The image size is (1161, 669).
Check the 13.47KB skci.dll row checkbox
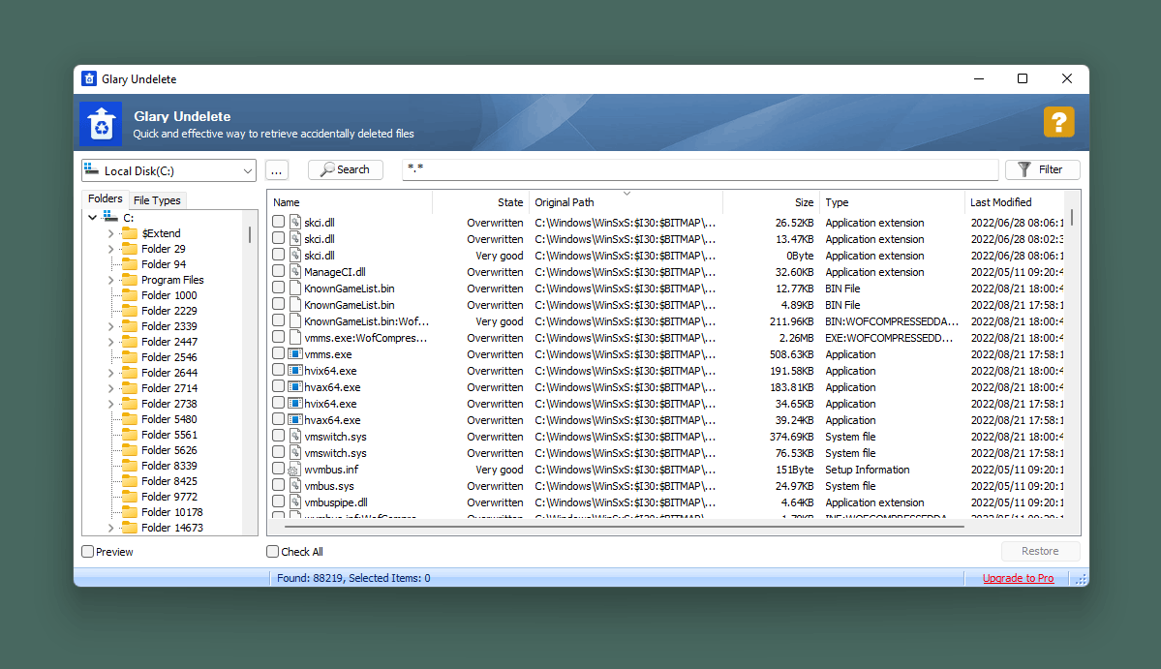[x=279, y=238]
